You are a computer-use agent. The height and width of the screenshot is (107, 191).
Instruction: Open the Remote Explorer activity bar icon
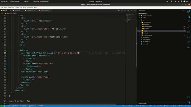[x=189, y=37]
